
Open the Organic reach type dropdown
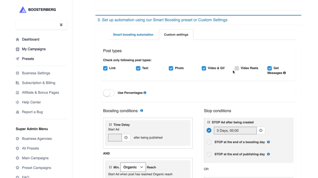pyautogui.click(x=133, y=167)
